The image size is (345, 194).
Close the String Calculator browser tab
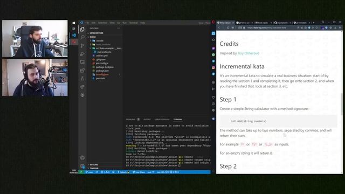233,23
